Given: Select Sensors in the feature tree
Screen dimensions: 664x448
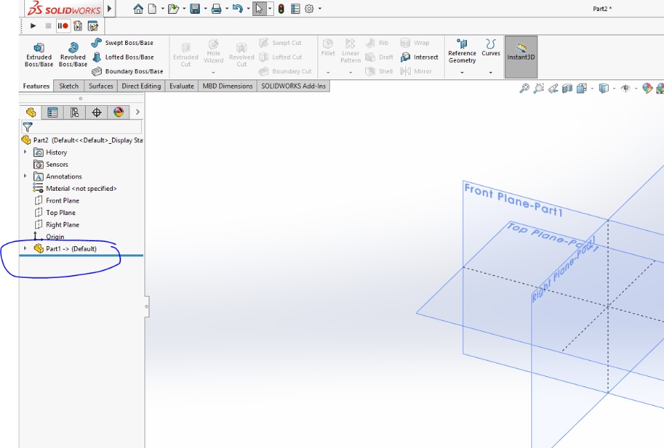Looking at the screenshot, I should [x=50, y=165].
